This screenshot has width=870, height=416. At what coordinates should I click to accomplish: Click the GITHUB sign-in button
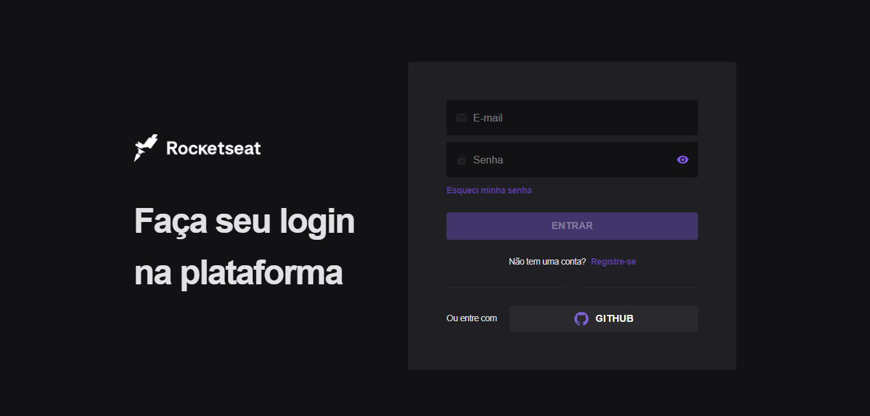click(603, 318)
